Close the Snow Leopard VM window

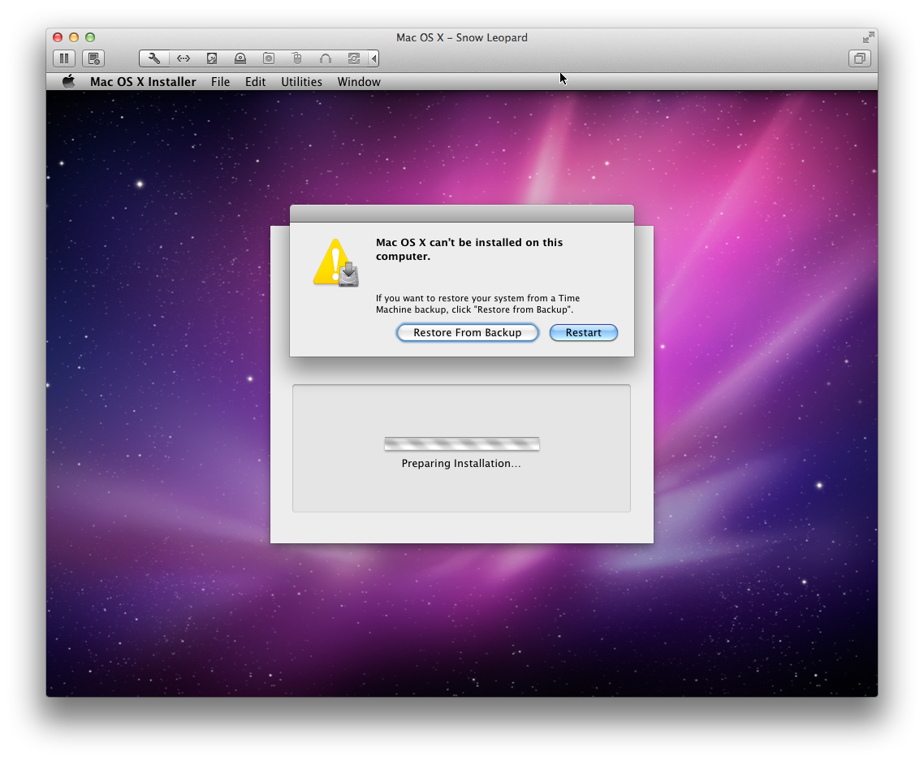pos(58,37)
